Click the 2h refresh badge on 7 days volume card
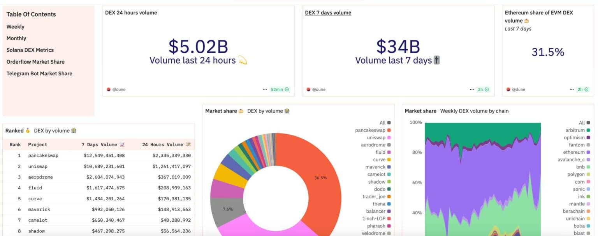Screen dimensions: 598x236 (x=483, y=89)
